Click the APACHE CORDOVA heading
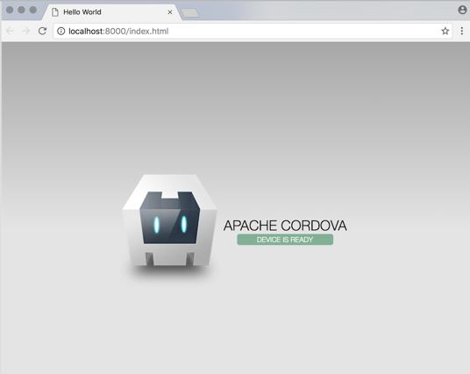 pyautogui.click(x=285, y=226)
